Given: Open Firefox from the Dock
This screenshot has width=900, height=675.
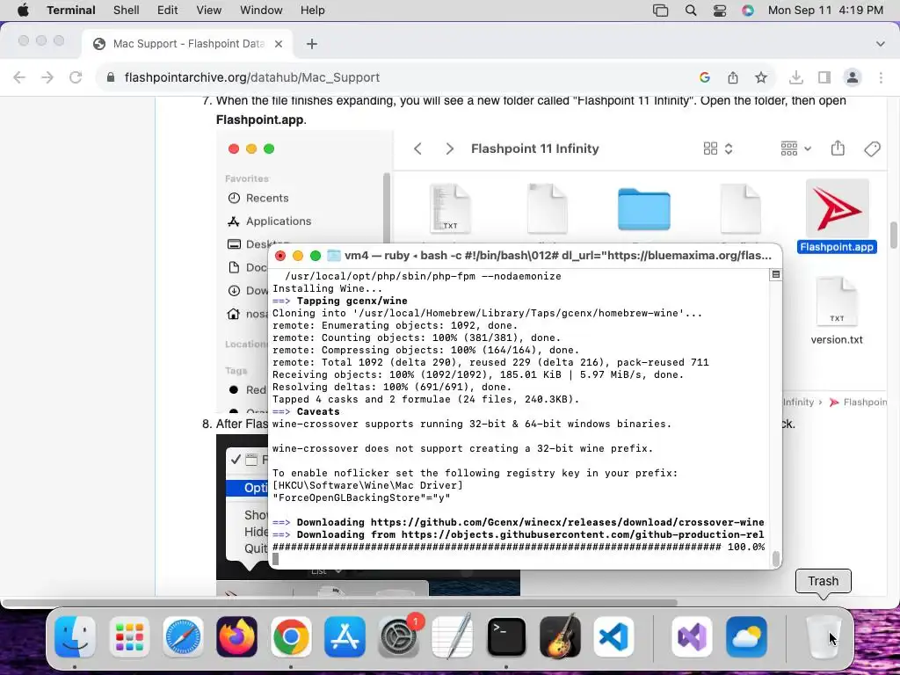Looking at the screenshot, I should coord(237,636).
